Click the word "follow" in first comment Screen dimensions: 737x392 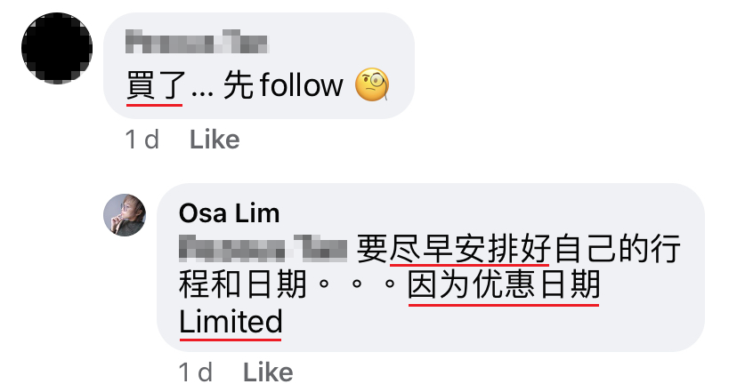(301, 85)
